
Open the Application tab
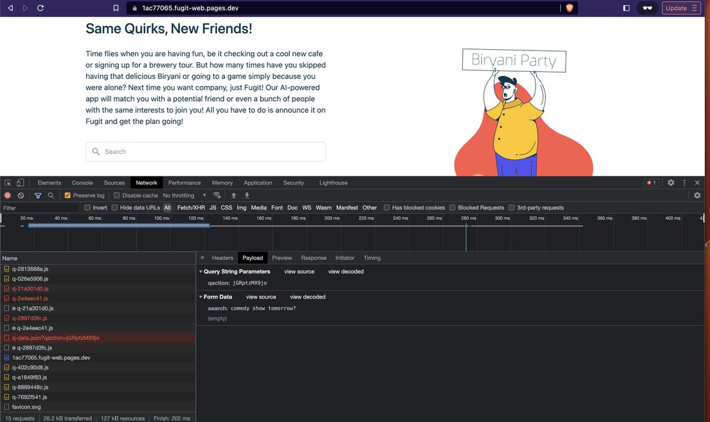pos(258,183)
